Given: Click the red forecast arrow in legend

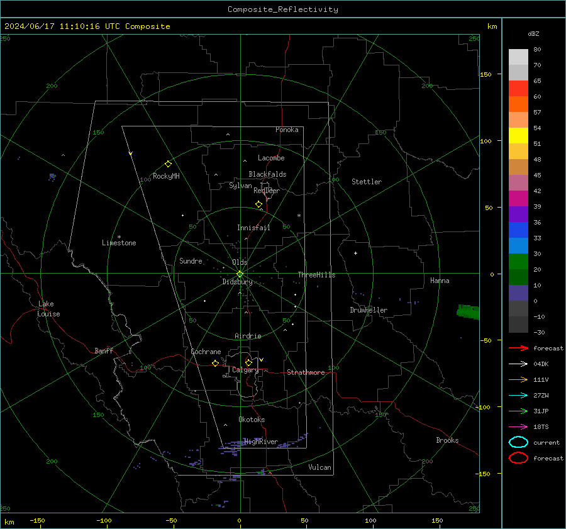Looking at the screenshot, I should [518, 348].
